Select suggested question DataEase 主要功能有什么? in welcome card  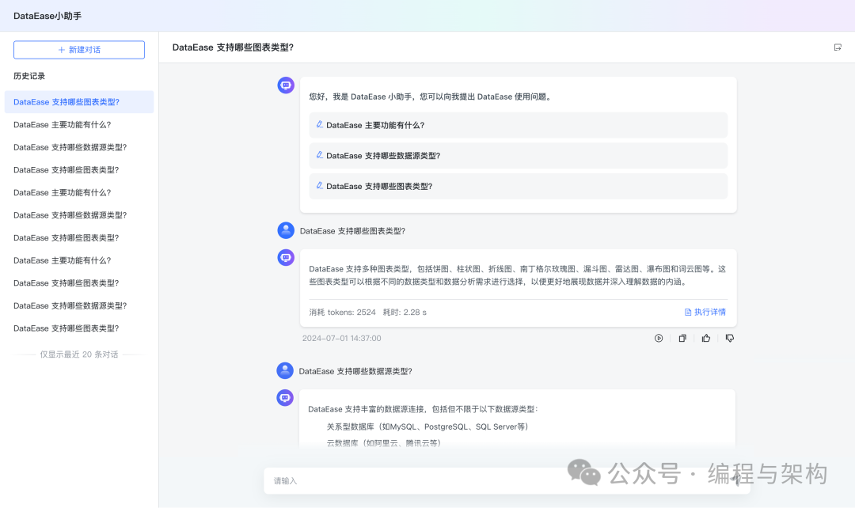518,125
